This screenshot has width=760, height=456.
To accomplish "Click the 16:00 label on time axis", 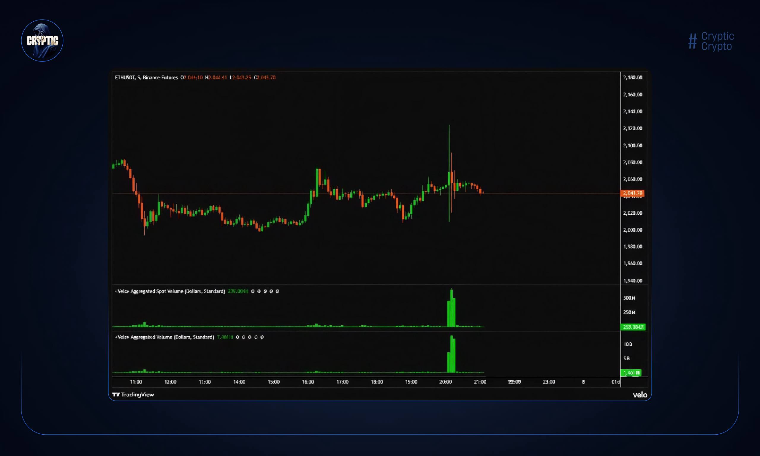I will tap(308, 382).
